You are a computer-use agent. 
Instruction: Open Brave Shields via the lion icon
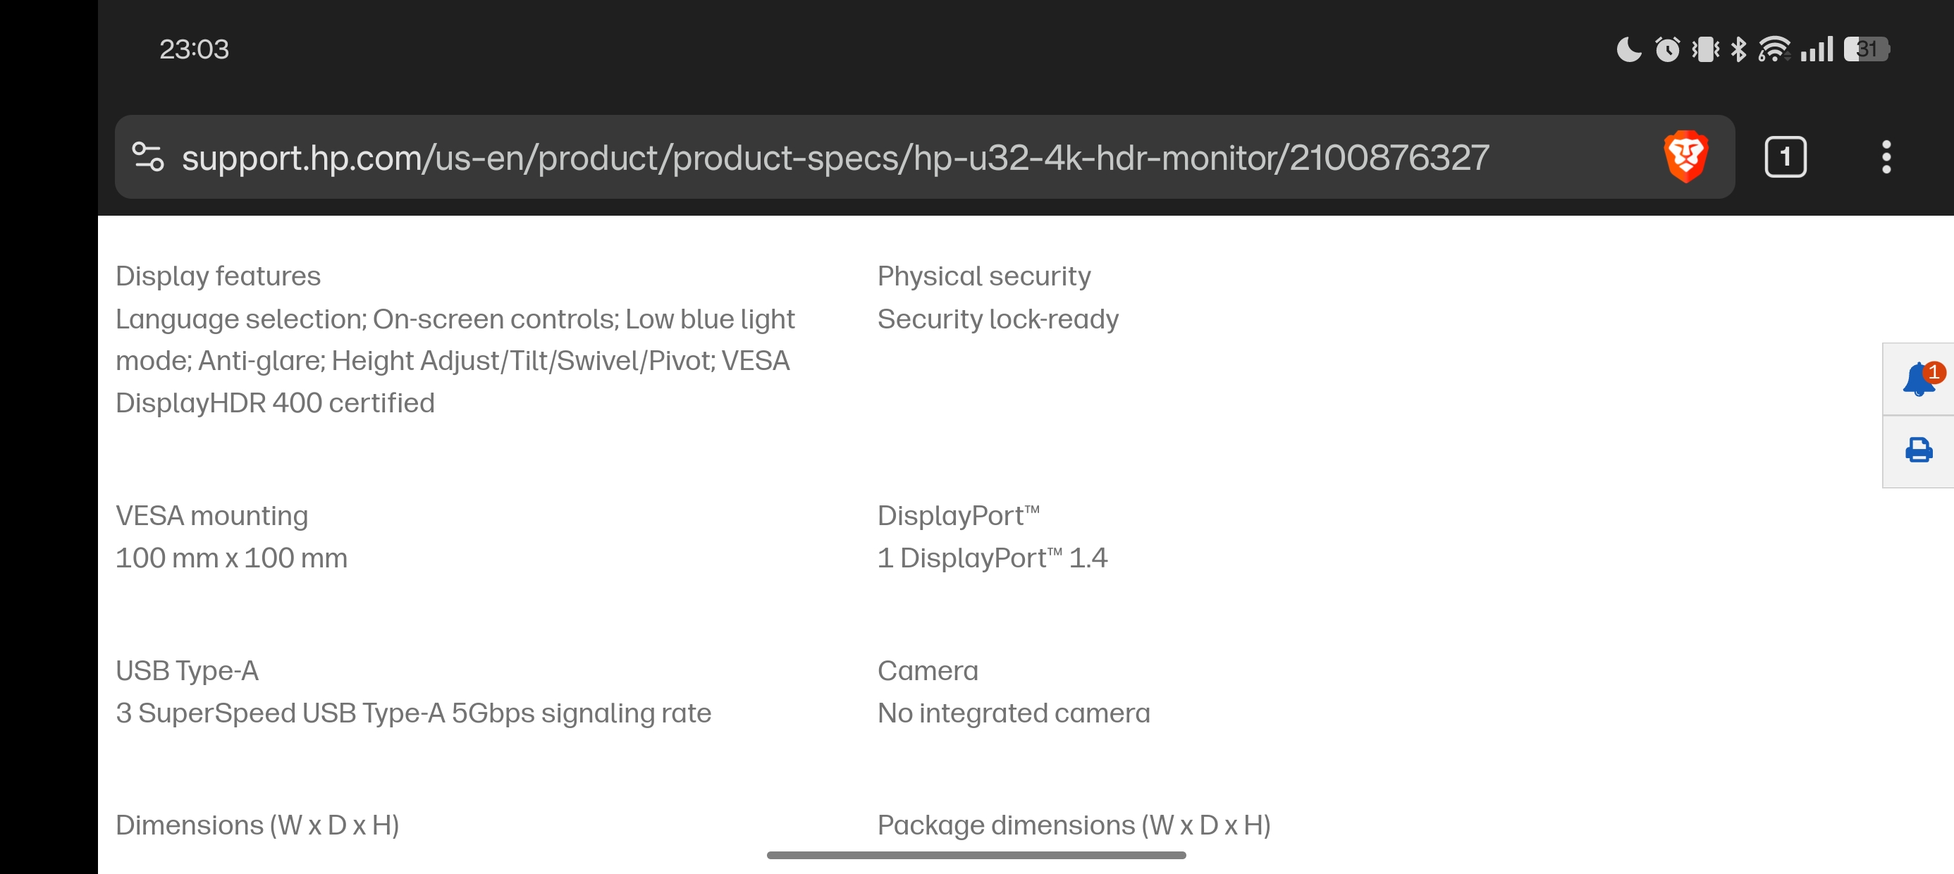click(x=1685, y=156)
